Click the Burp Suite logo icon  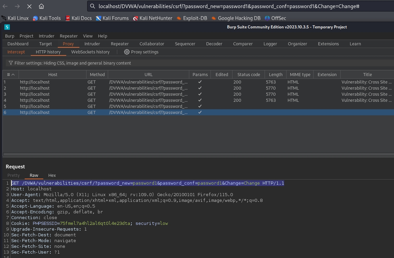pos(7,27)
